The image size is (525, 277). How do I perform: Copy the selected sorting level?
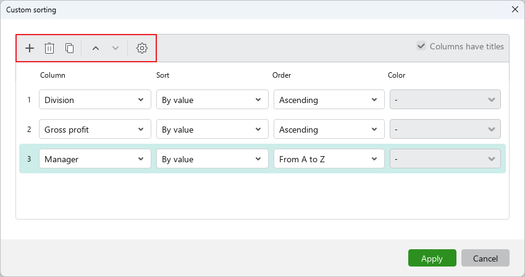tap(69, 48)
